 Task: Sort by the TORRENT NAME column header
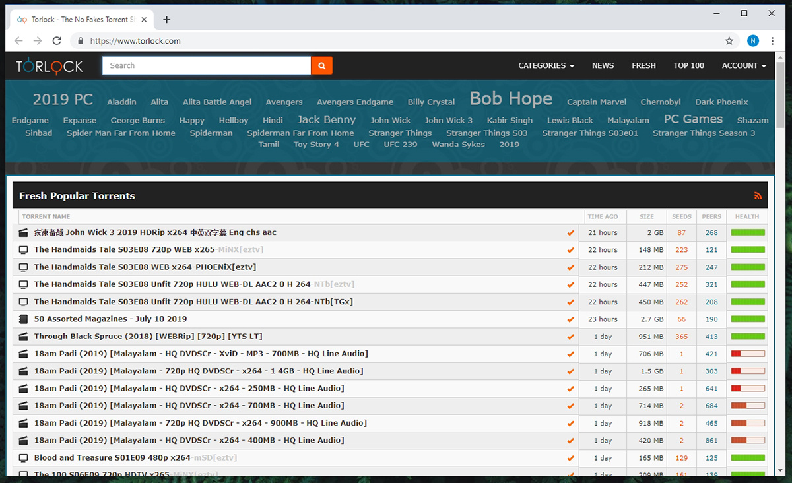pyautogui.click(x=46, y=216)
